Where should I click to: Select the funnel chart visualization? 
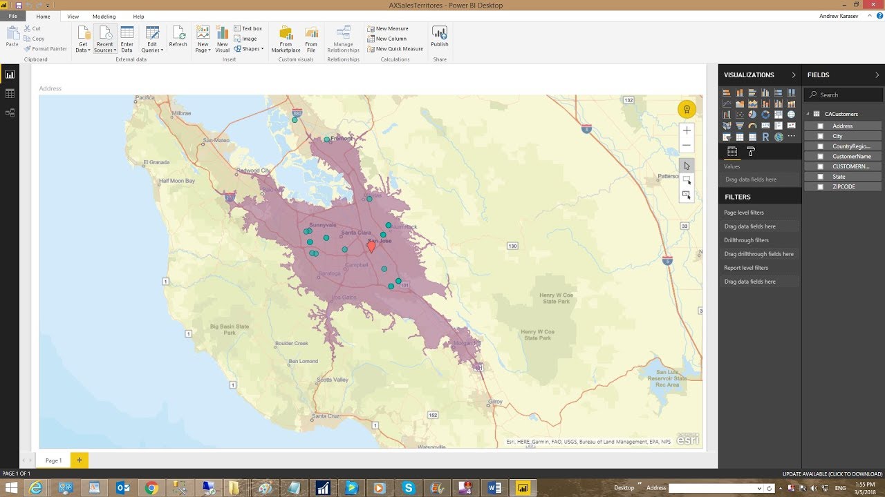pyautogui.click(x=740, y=126)
